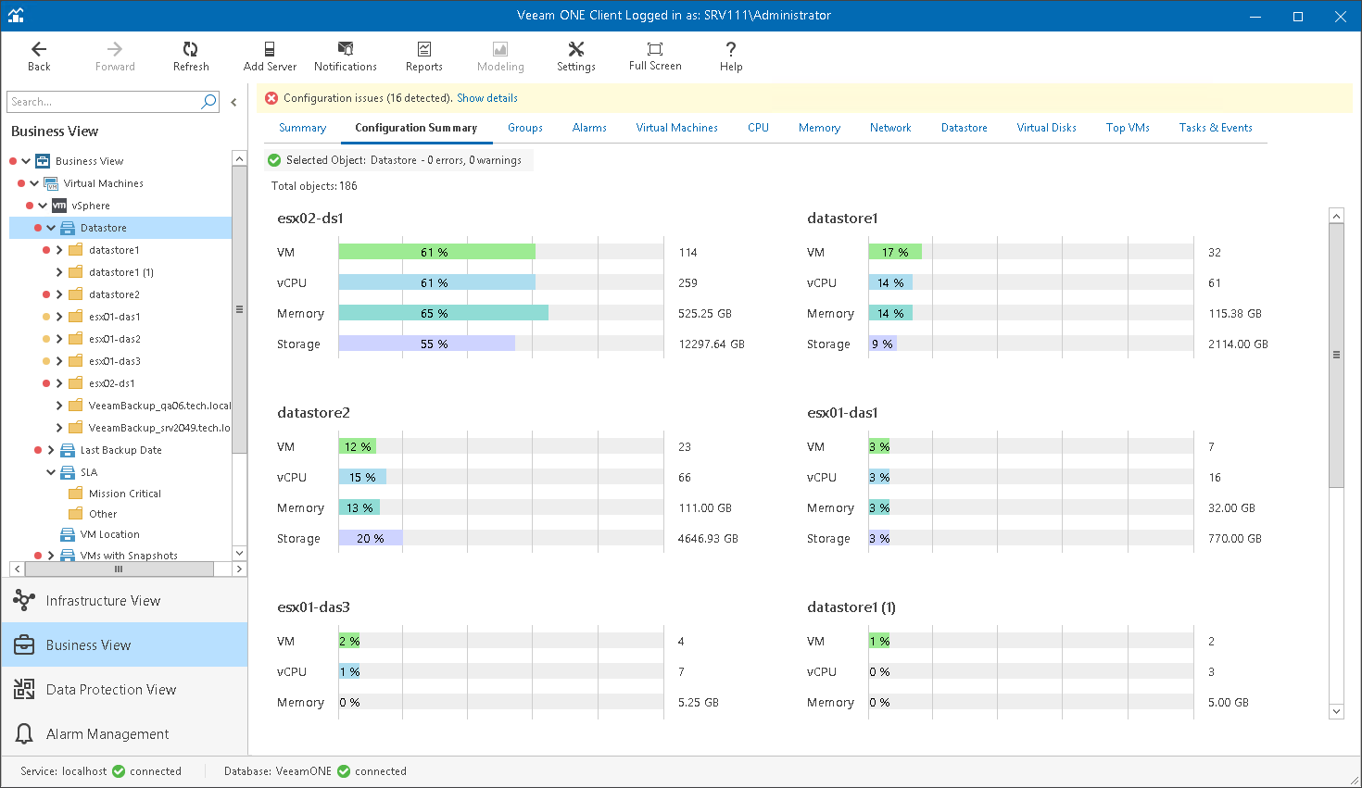
Task: Switch to Infrastructure View
Action: (103, 601)
